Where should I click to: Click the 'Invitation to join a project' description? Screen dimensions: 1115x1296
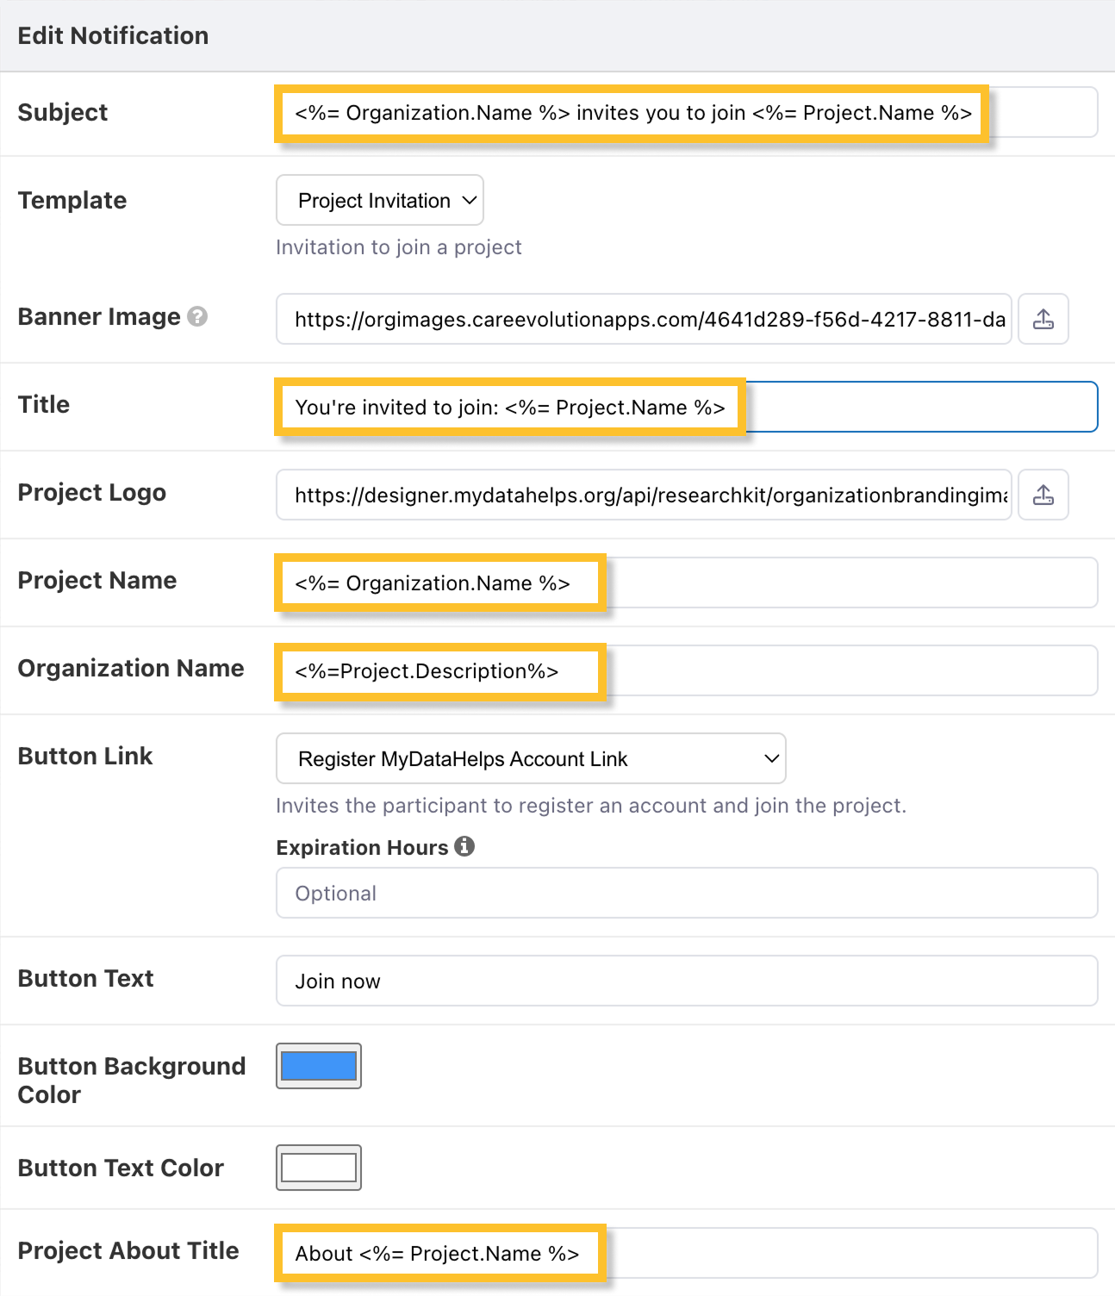point(398,247)
